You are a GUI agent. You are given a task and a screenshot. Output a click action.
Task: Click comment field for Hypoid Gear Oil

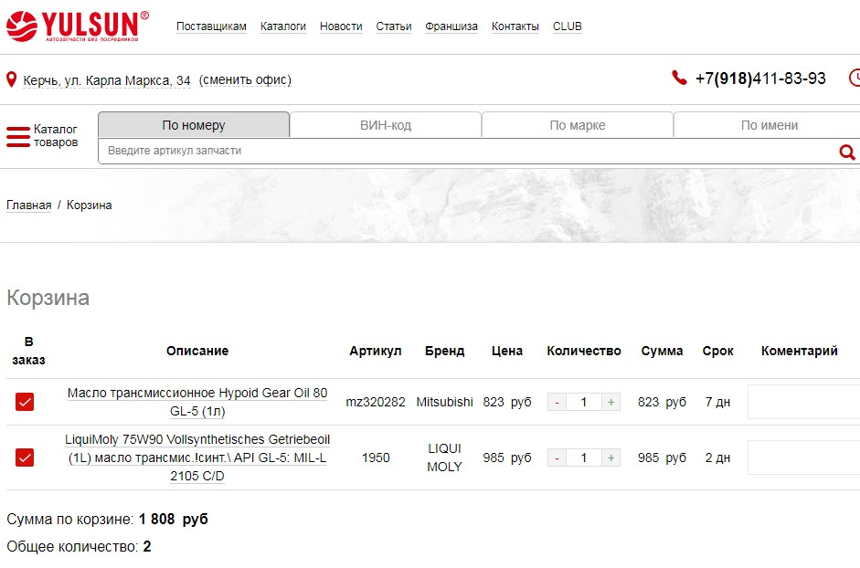coord(803,402)
